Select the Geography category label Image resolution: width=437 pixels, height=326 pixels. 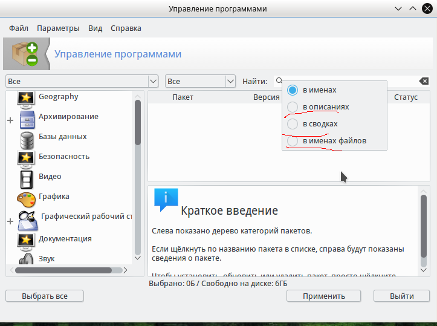click(x=59, y=97)
